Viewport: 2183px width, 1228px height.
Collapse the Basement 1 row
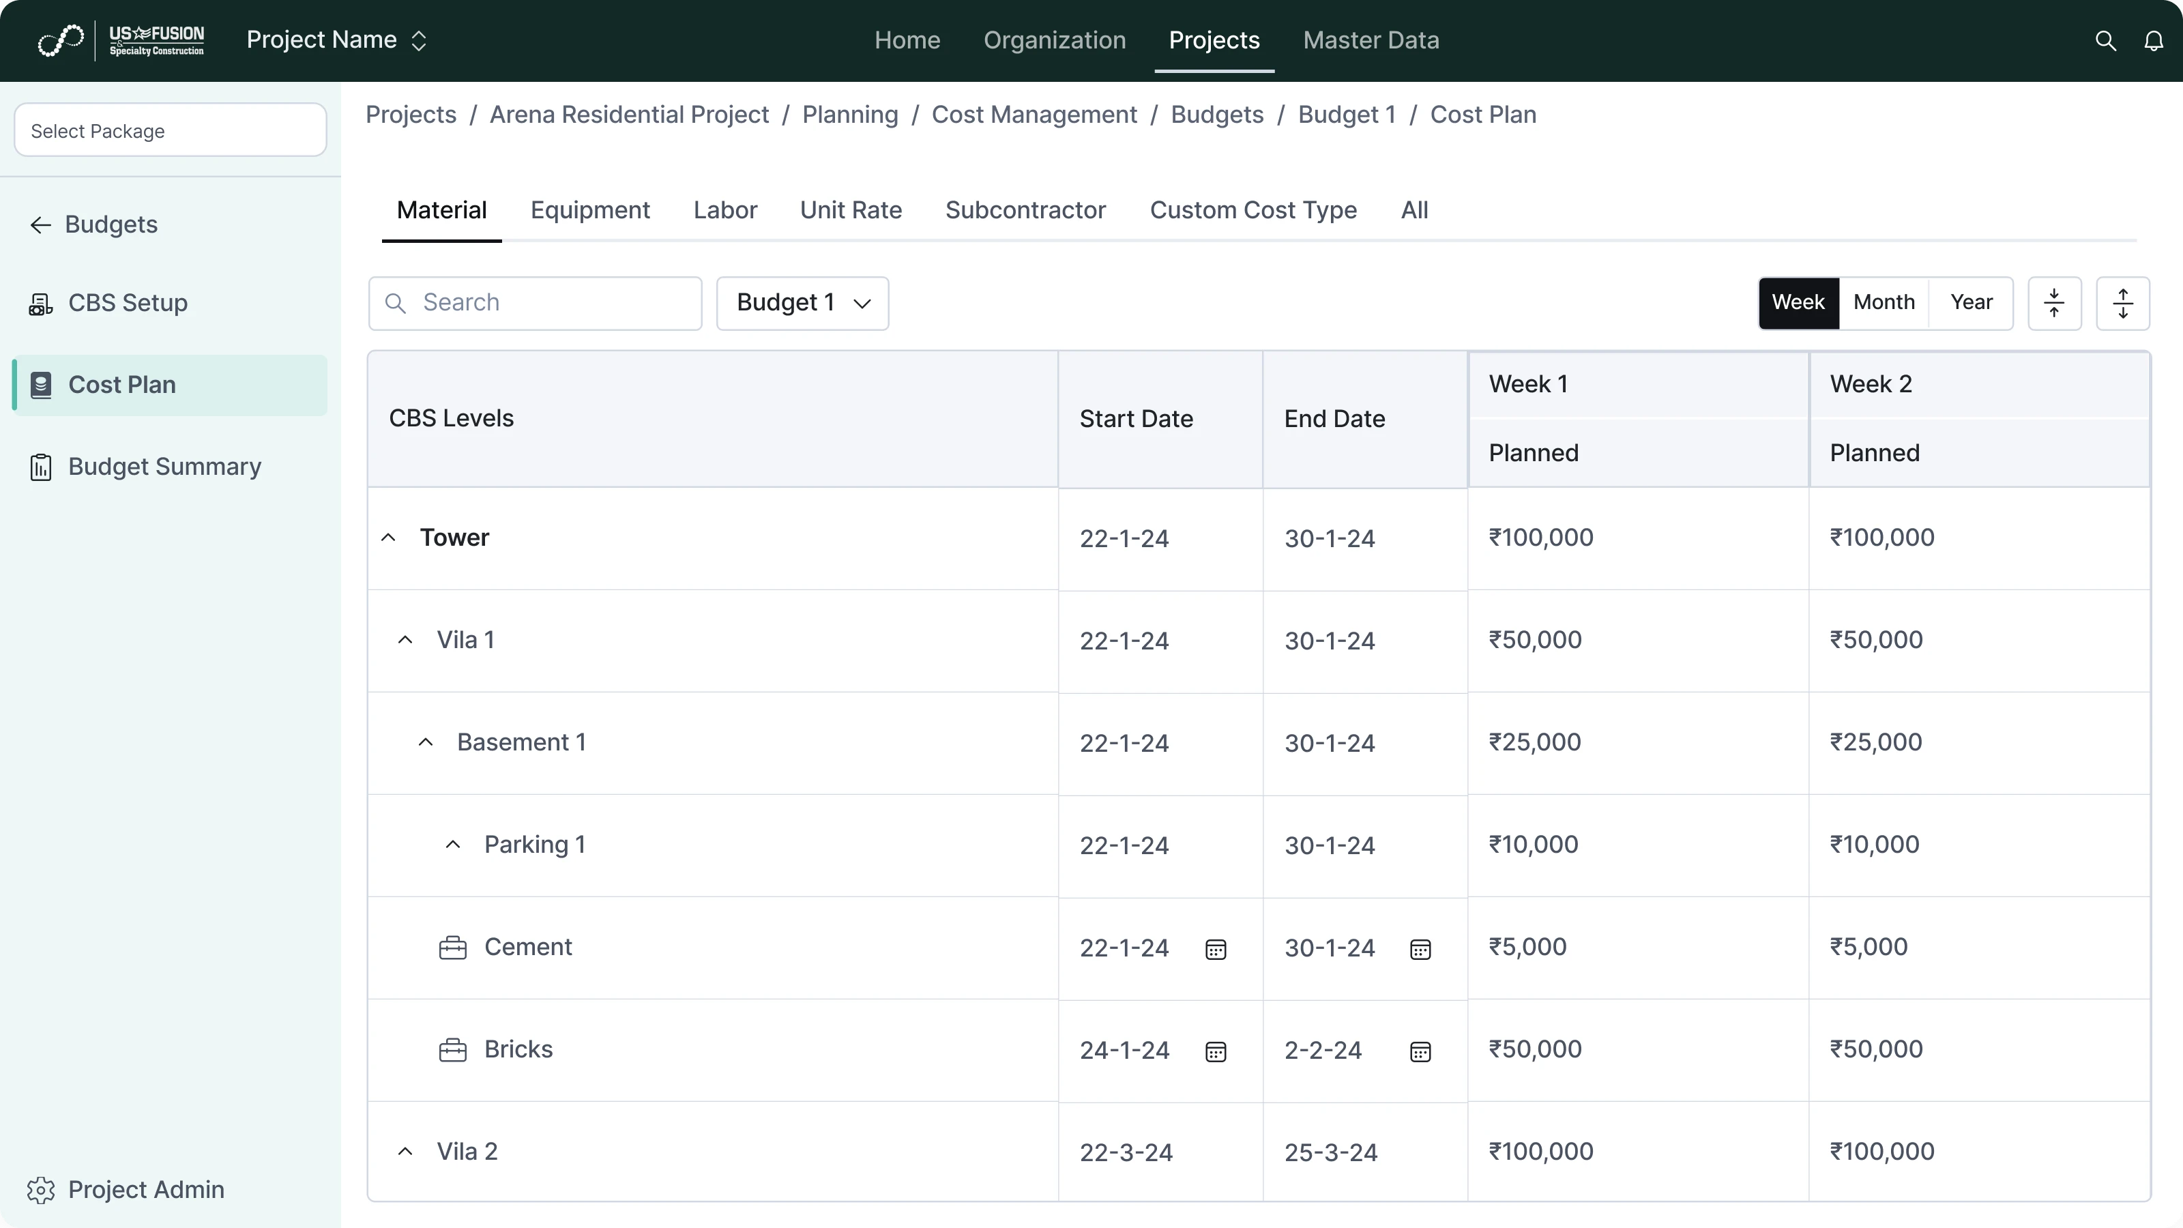426,742
